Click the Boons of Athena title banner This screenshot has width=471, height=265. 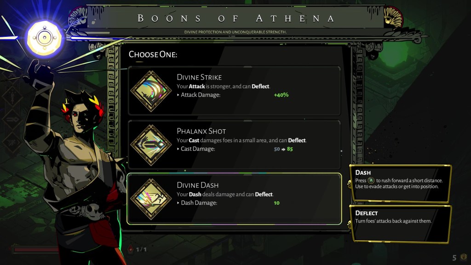[x=235, y=18]
